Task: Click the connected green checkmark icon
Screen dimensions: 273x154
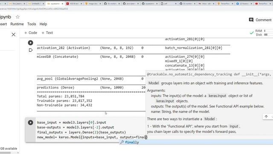Action: (251, 33)
